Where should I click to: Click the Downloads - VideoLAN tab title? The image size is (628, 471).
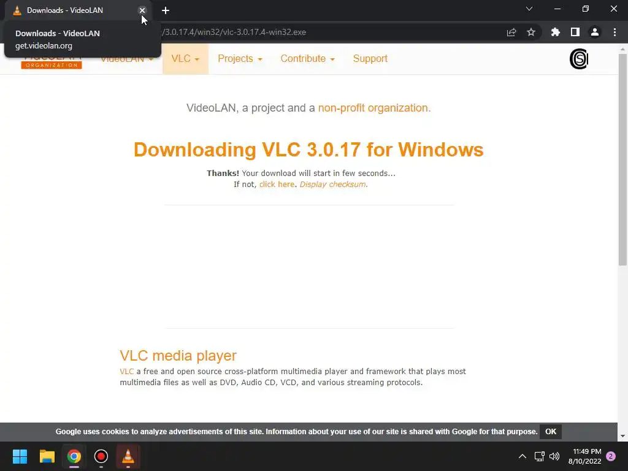(65, 10)
